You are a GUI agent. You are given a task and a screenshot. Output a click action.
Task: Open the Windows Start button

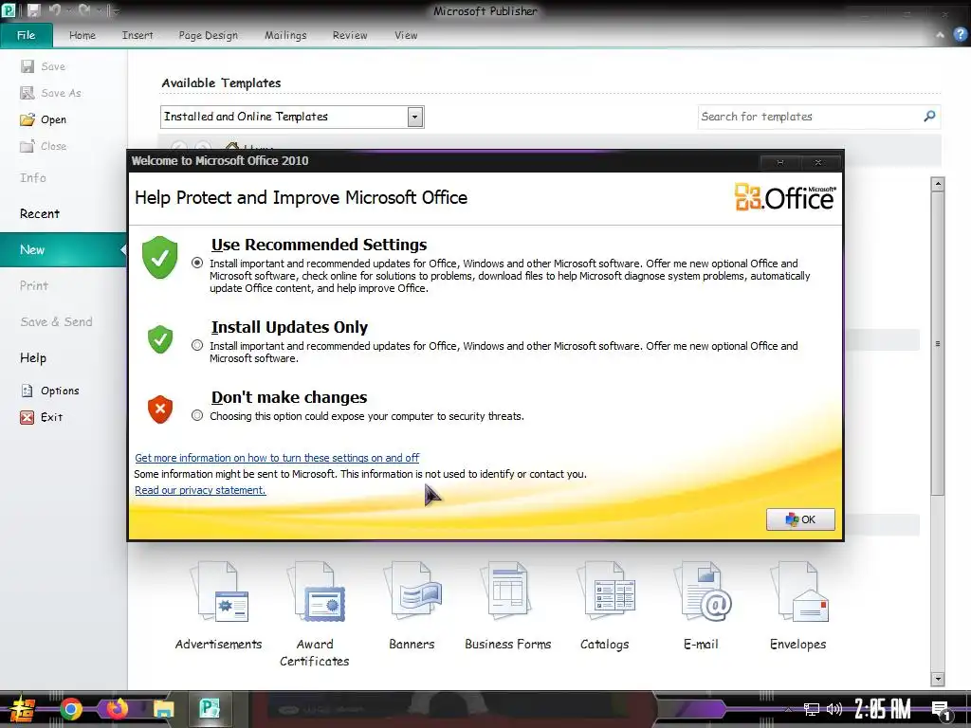pos(23,709)
